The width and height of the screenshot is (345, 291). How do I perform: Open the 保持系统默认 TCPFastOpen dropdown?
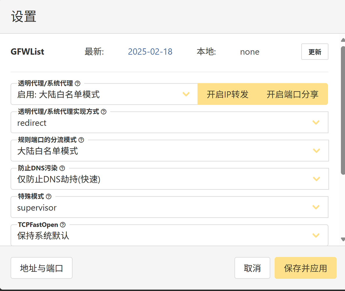[169, 235]
